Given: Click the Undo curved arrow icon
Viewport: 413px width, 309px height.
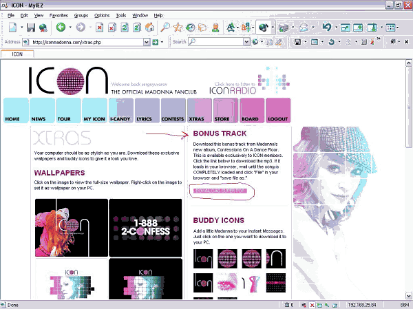Looking at the screenshot, I should tap(327, 27).
